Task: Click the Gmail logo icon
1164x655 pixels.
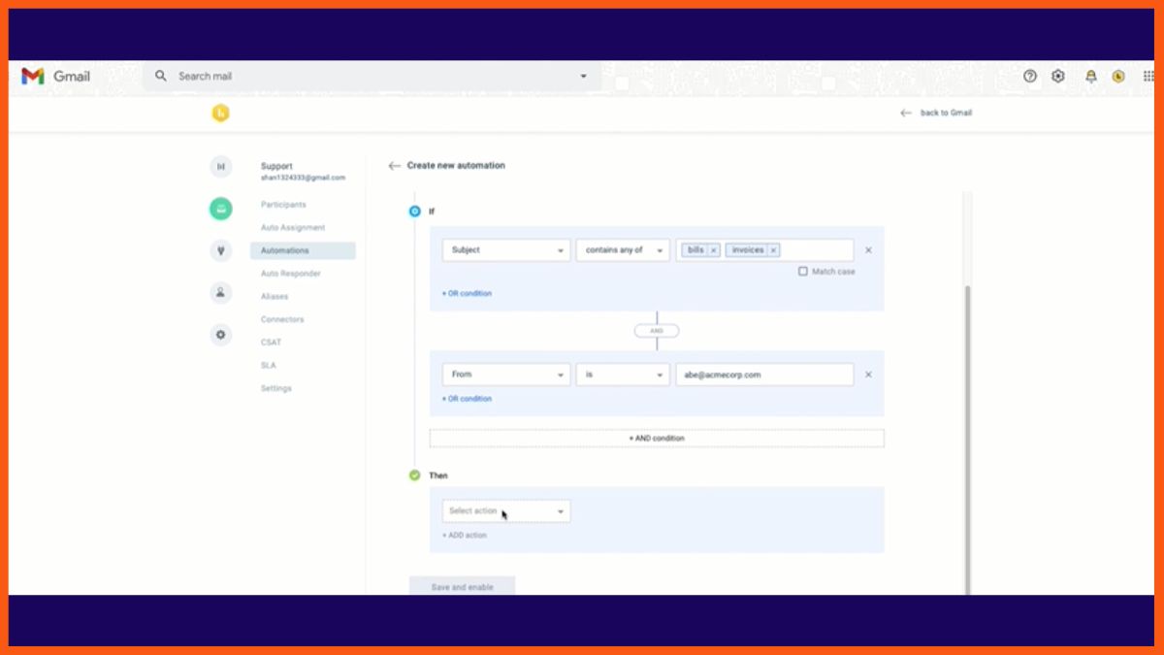Action: (x=33, y=77)
